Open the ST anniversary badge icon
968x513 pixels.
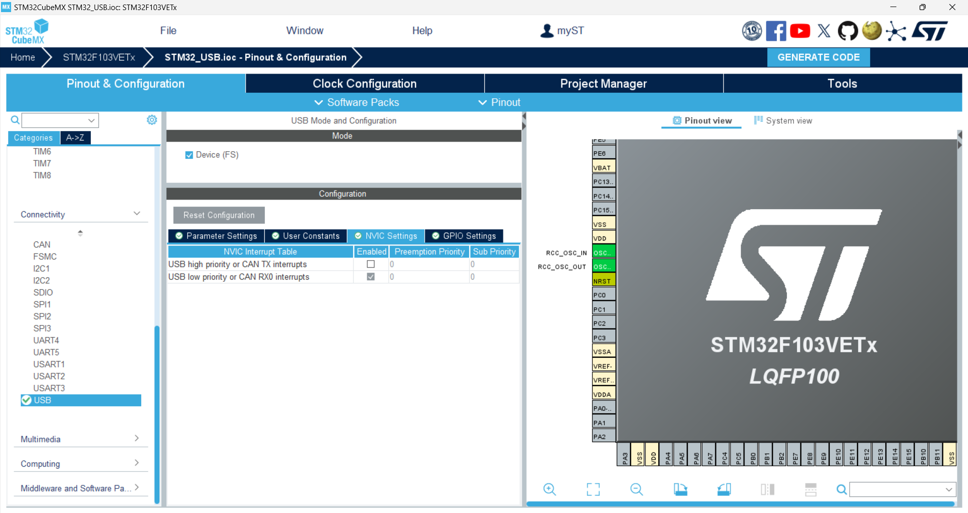[x=752, y=31]
